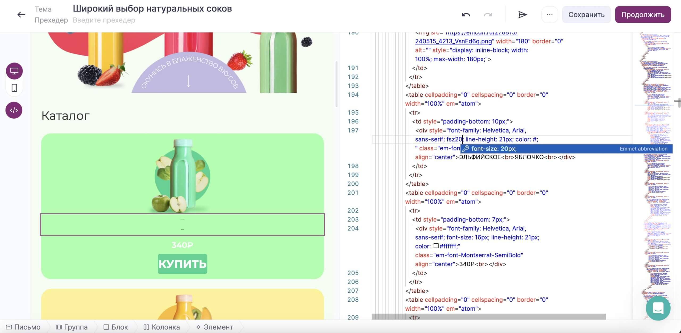681x333 pixels.
Task: Click the Сохранить button
Action: click(x=586, y=15)
